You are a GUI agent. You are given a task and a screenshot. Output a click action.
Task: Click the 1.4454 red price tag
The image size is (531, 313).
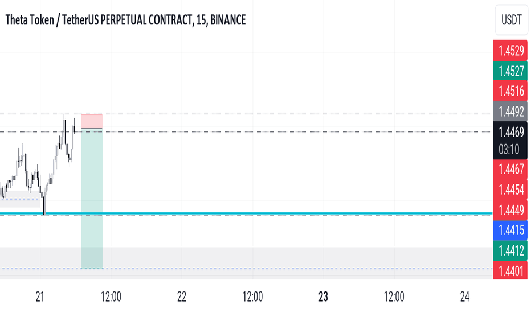tap(510, 190)
